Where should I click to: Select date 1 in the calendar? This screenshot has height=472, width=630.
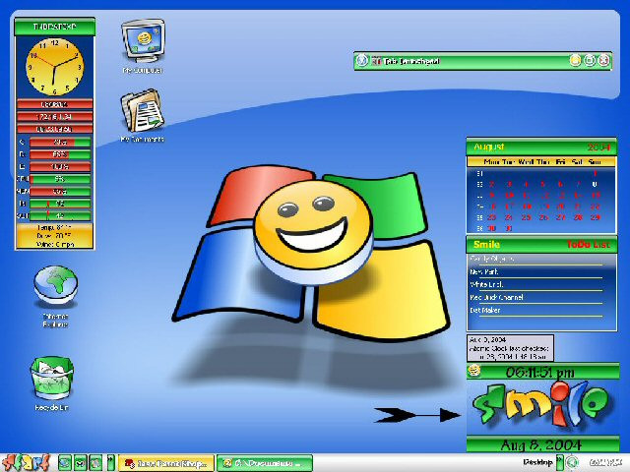tap(595, 173)
